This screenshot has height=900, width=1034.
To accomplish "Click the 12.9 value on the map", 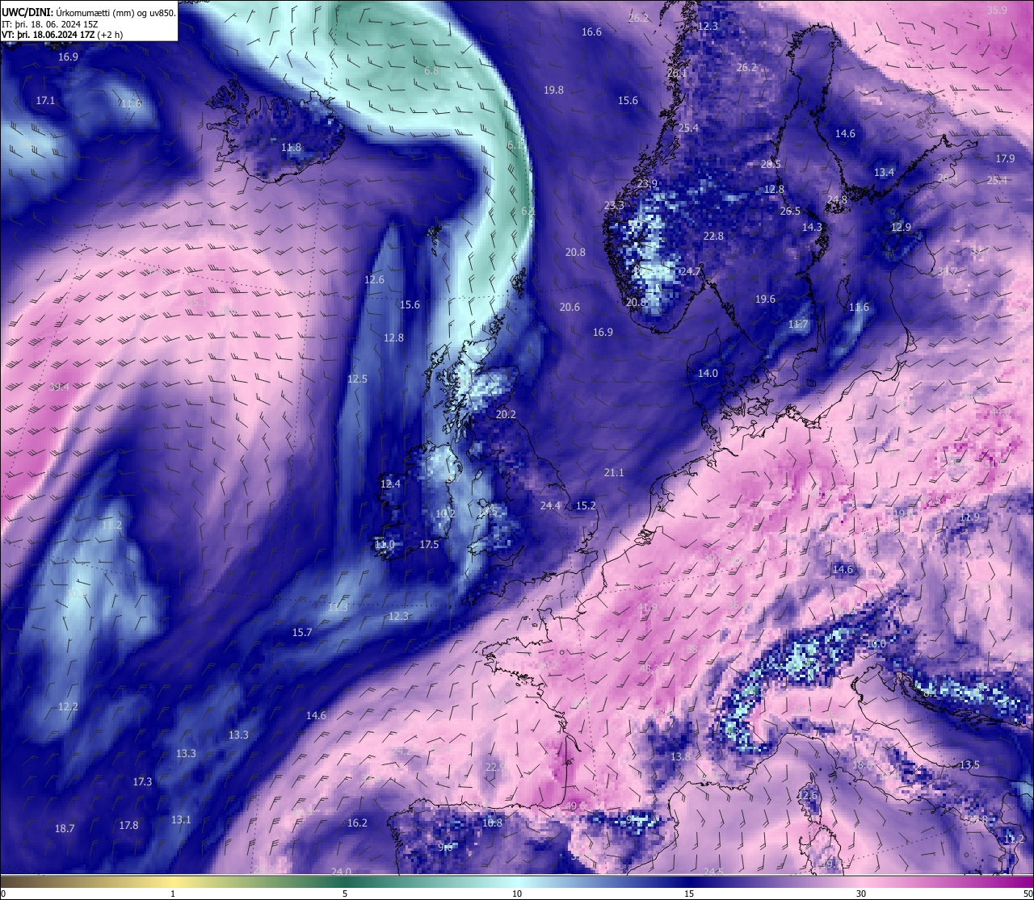I will coord(901,228).
